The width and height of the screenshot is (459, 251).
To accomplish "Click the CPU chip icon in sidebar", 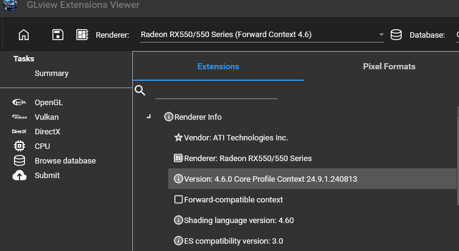I will 20,146.
